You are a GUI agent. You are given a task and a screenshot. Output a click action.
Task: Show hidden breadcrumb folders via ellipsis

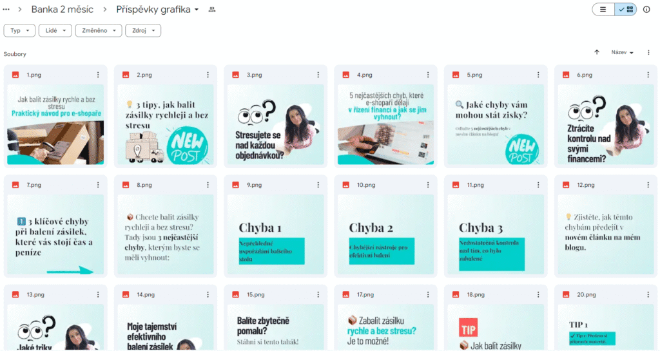tap(6, 9)
